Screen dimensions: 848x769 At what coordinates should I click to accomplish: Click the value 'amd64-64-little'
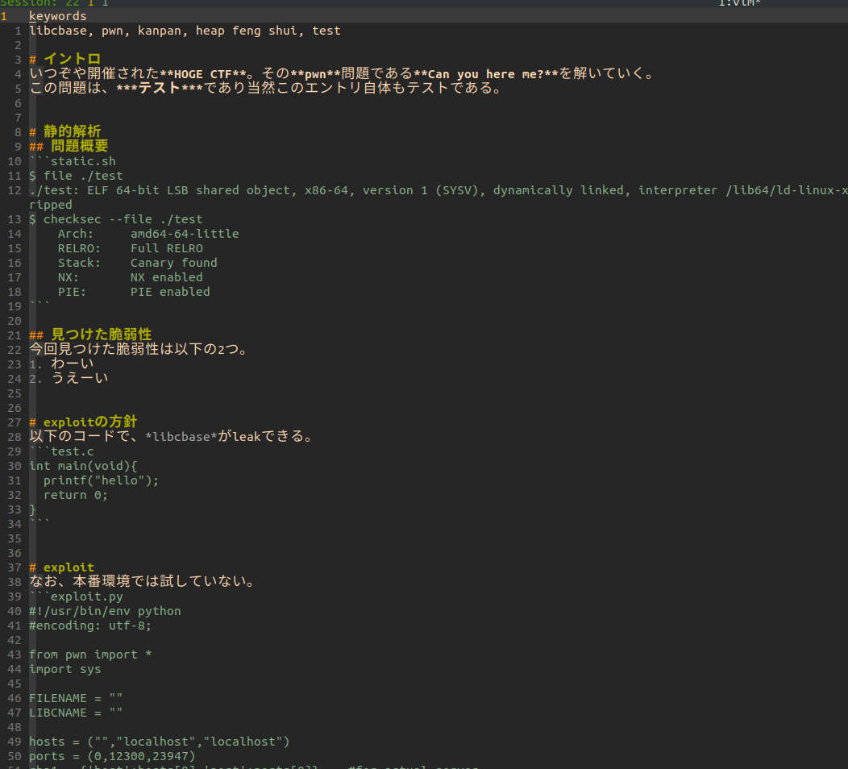[185, 234]
